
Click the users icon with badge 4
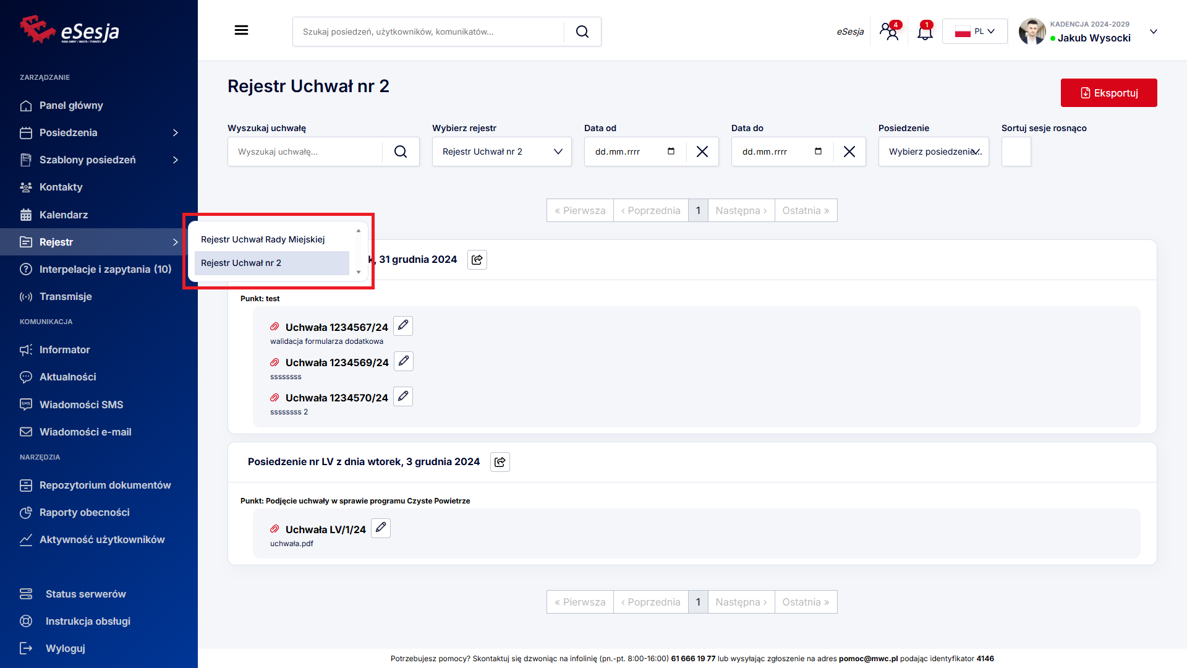click(890, 31)
